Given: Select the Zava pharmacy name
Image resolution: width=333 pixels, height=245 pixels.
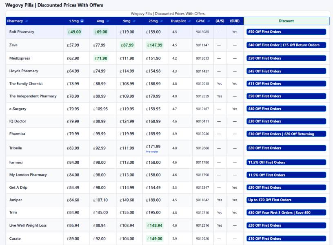Looking at the screenshot, I should tap(13, 45).
